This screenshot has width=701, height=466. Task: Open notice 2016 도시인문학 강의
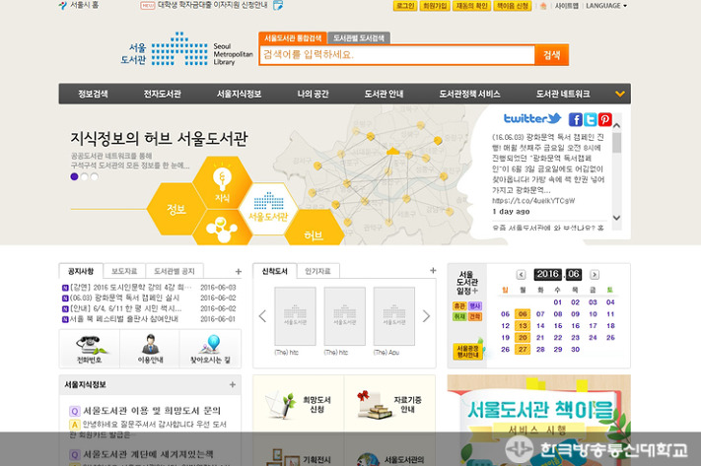130,288
